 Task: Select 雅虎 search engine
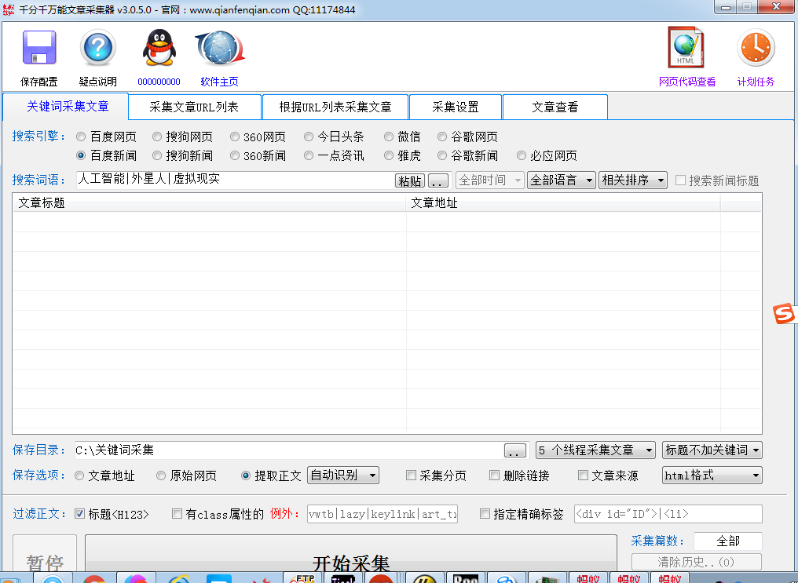point(389,155)
